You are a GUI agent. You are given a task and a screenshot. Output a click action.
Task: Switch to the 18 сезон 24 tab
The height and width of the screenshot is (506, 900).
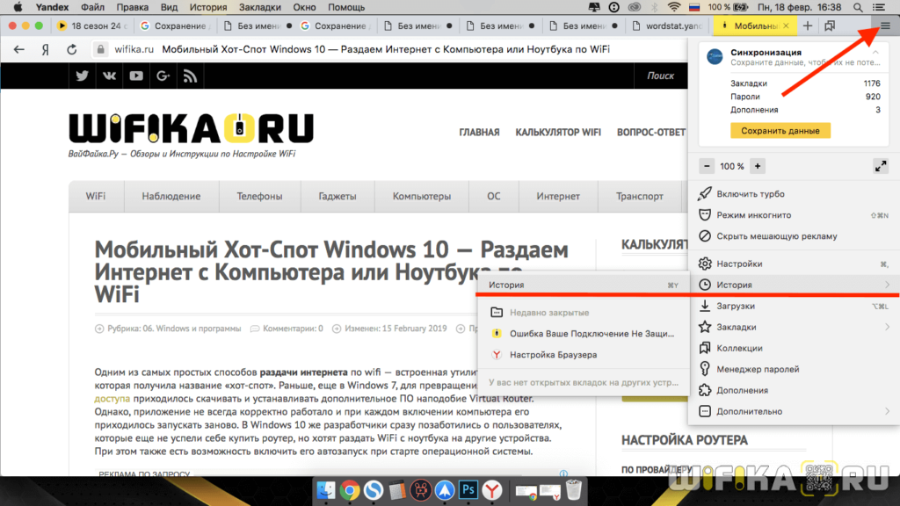pos(91,25)
